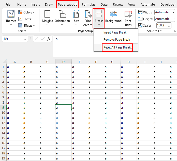
Task: Select row 9 header
Action: click(3, 108)
